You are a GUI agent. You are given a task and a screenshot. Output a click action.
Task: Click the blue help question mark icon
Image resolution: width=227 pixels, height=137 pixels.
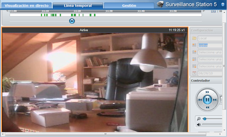click(x=223, y=4)
